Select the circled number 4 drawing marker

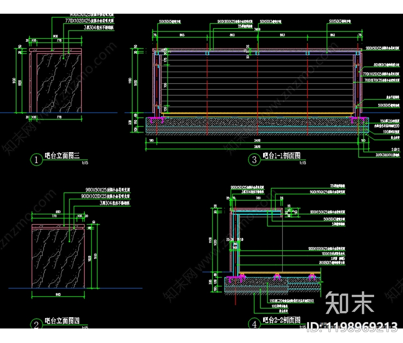[x=254, y=324]
